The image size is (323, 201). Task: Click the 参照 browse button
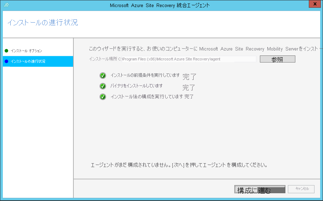point(278,59)
